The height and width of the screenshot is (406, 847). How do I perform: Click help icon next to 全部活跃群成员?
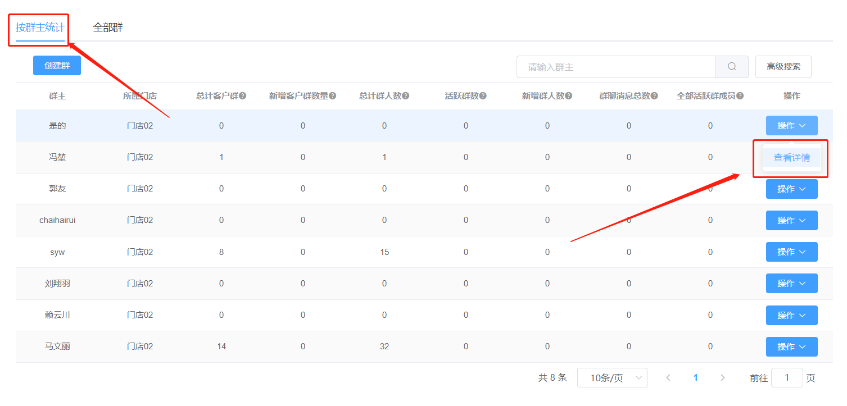coord(740,96)
